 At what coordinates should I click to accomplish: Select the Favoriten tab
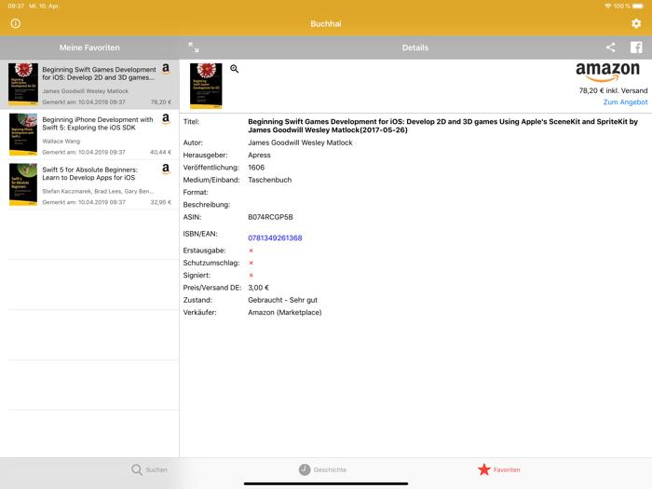click(x=498, y=469)
